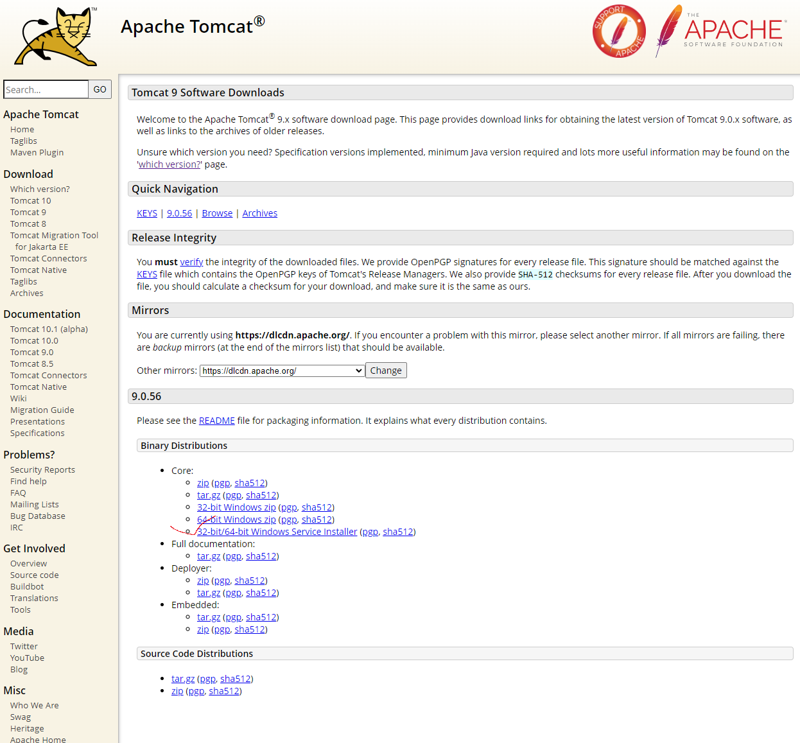Open Specifications documentation link
This screenshot has height=743, width=800.
(37, 433)
